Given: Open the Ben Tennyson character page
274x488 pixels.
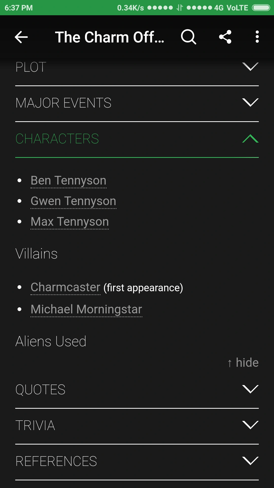Looking at the screenshot, I should tap(68, 180).
